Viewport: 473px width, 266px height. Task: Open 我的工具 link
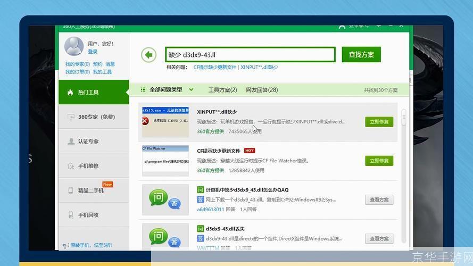(102, 72)
